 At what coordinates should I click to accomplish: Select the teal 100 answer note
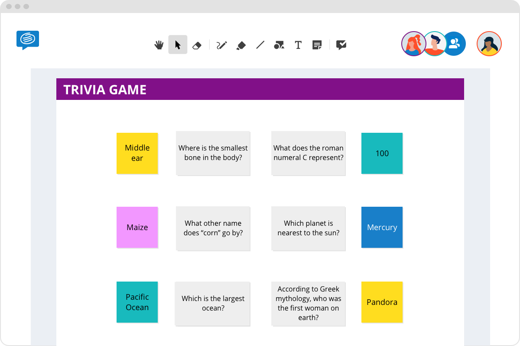point(382,153)
